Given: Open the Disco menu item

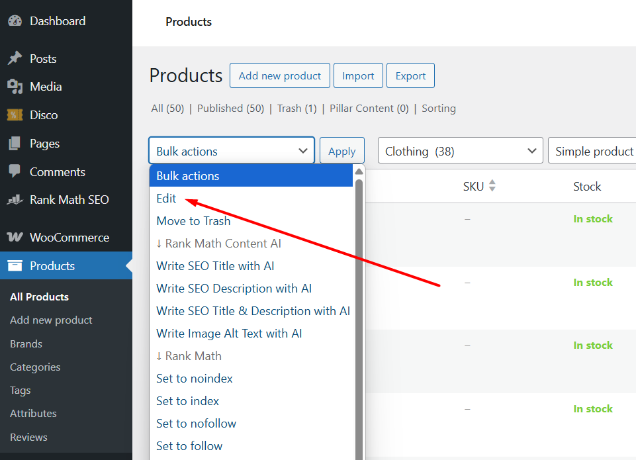Looking at the screenshot, I should 44,115.
